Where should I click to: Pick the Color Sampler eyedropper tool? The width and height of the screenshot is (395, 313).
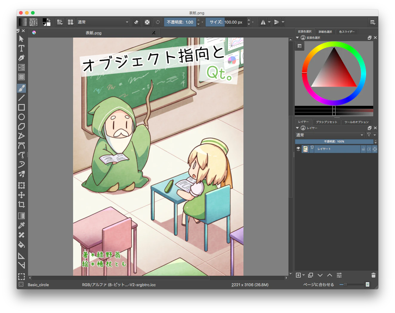21,225
